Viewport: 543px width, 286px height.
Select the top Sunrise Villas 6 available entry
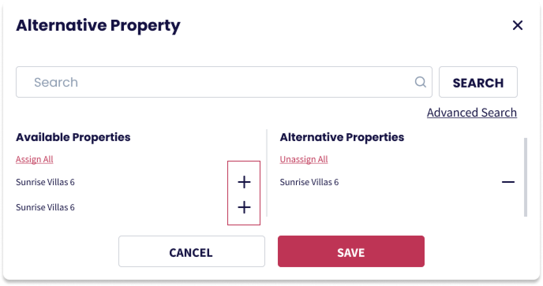45,182
